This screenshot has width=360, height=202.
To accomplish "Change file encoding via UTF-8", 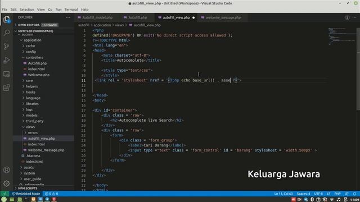I will coord(318,194).
